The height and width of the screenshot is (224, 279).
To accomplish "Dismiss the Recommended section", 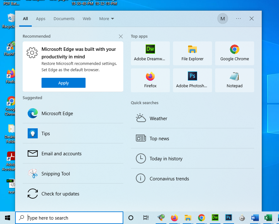I will coord(121,36).
